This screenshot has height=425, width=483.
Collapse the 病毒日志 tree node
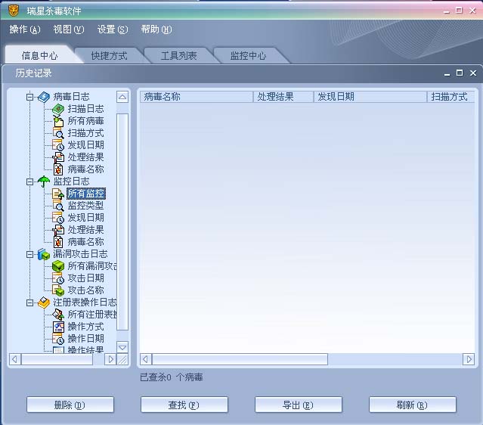[30, 97]
